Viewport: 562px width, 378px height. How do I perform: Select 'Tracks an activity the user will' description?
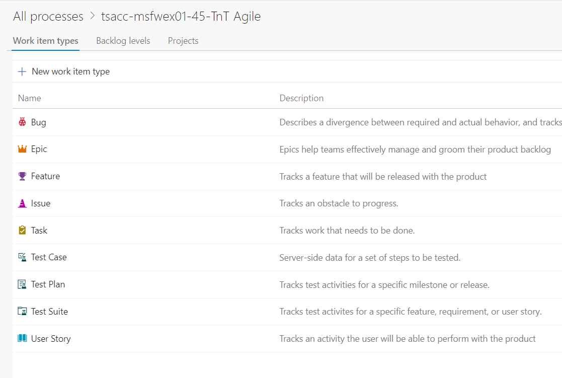coord(408,339)
